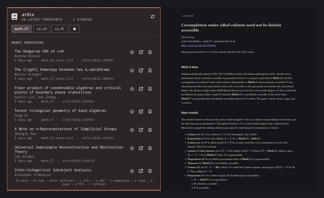The image size is (324, 198).
Task: Star the A∞-morphisms homotopy paper
Action: tap(132, 70)
